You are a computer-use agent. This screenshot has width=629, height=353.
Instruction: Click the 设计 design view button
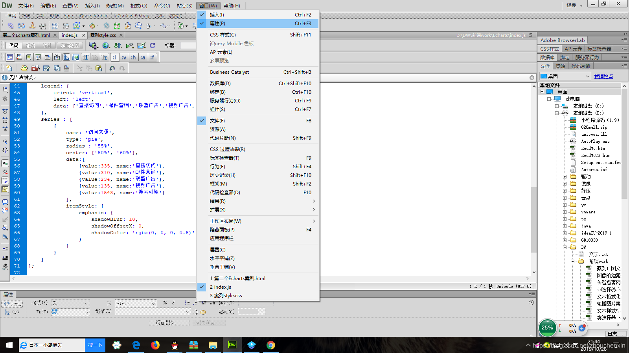[x=48, y=45]
